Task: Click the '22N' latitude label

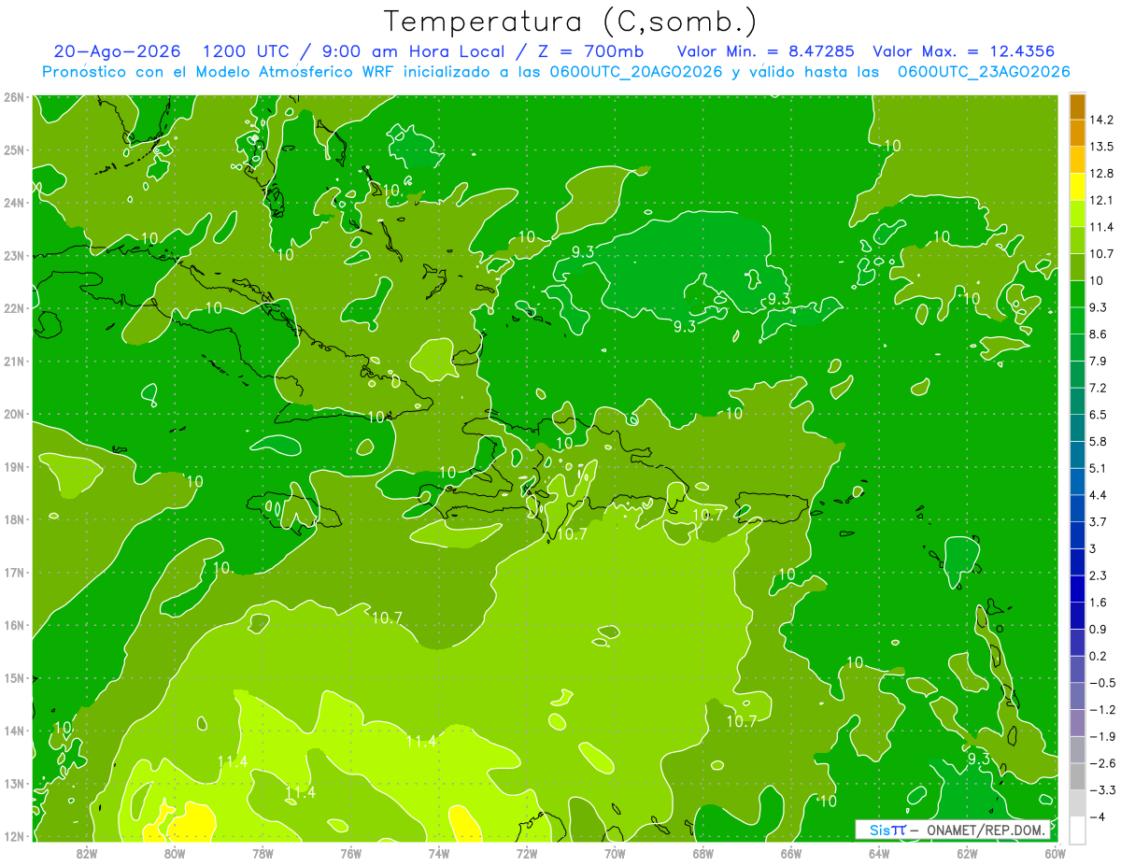Action: pos(14,308)
